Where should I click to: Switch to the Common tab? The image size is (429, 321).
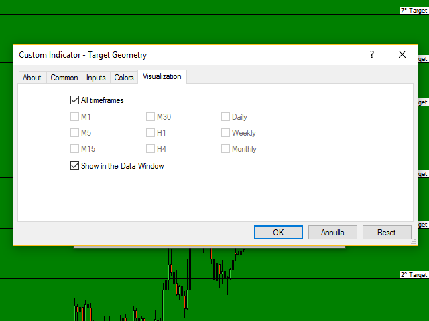pyautogui.click(x=64, y=78)
